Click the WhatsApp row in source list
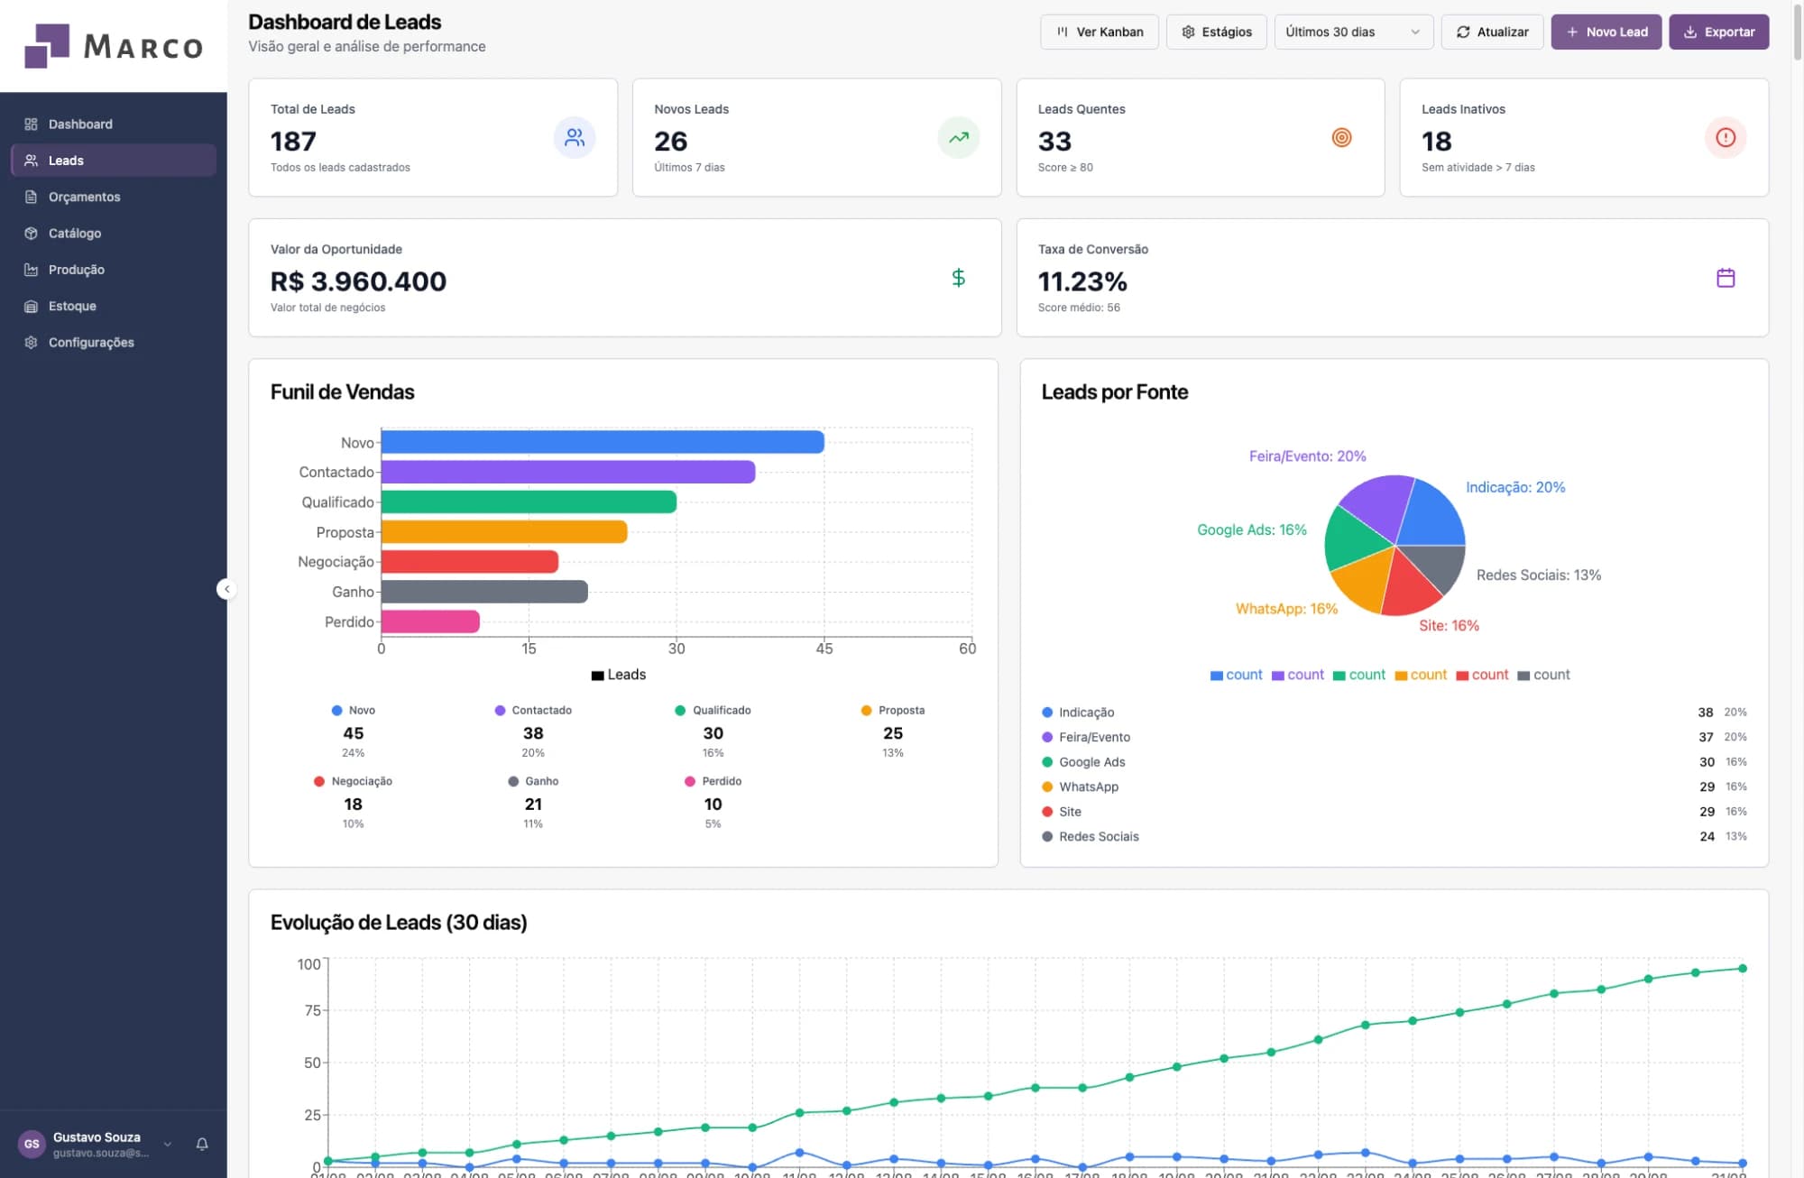The width and height of the screenshot is (1804, 1178). coord(1394,787)
